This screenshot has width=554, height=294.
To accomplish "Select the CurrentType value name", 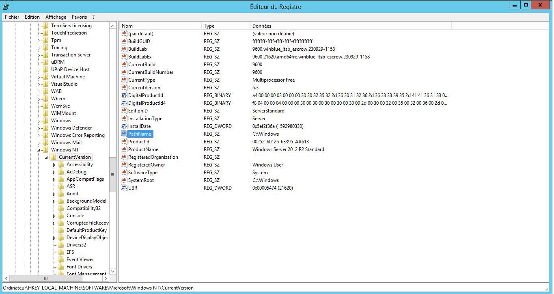I will 142,80.
